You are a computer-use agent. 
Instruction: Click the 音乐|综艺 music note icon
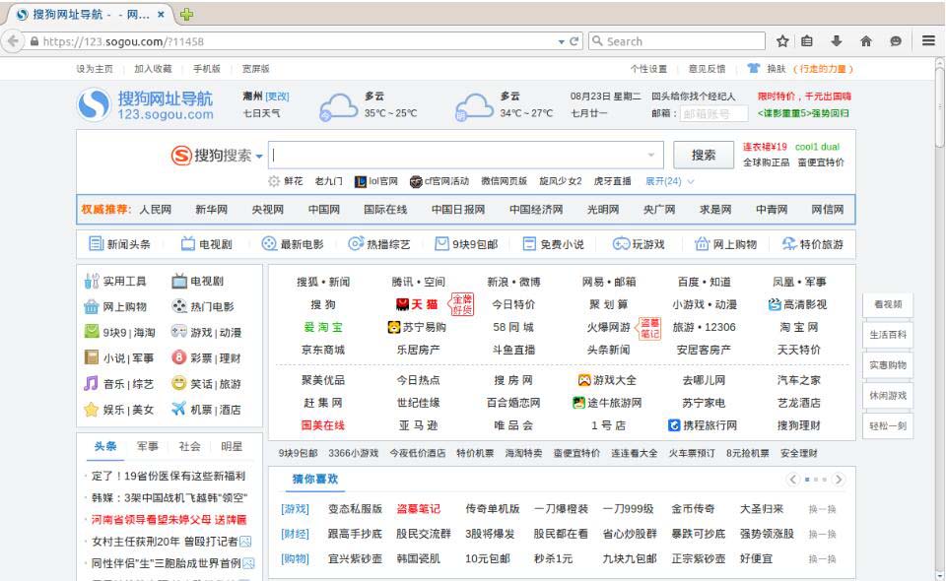click(91, 383)
